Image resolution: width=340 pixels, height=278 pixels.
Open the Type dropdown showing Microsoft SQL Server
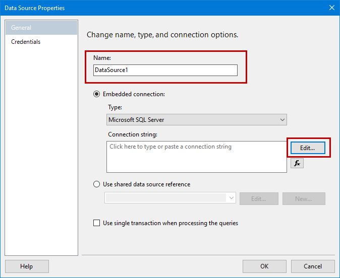[197, 120]
